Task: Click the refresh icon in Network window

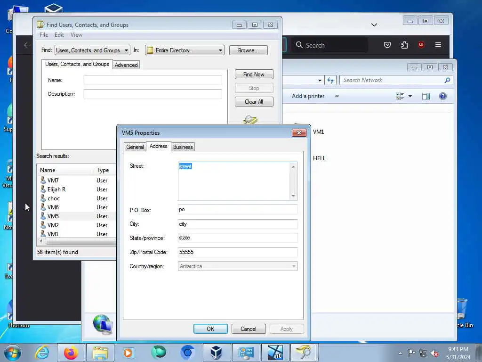Action: pos(330,80)
